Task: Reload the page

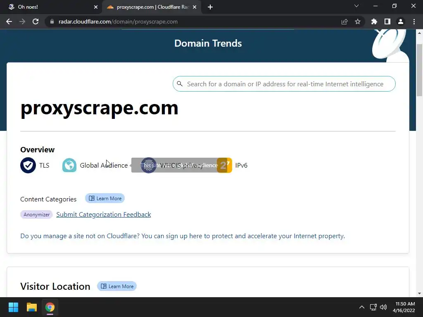Action: tap(36, 21)
